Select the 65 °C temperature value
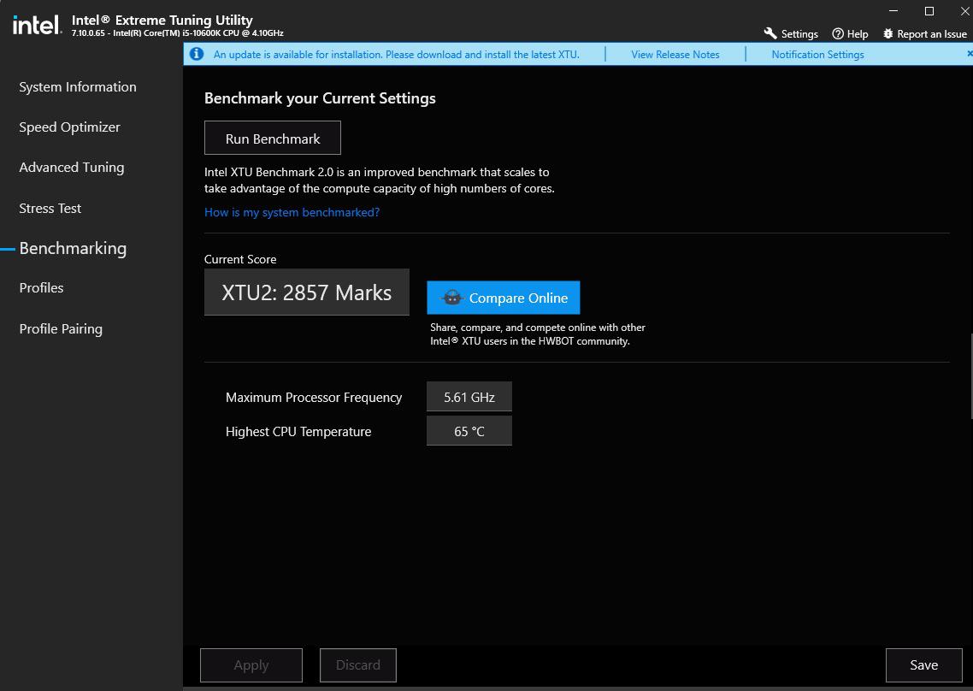973x691 pixels. [x=469, y=431]
